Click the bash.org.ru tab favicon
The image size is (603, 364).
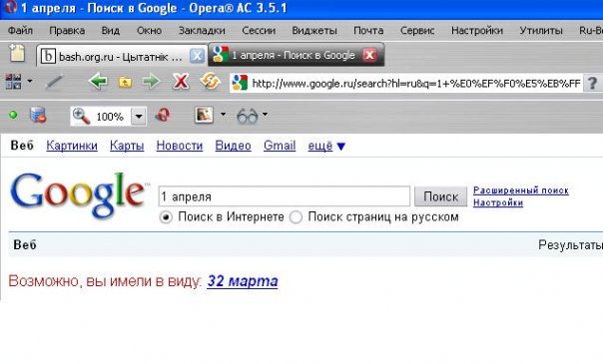pos(48,56)
